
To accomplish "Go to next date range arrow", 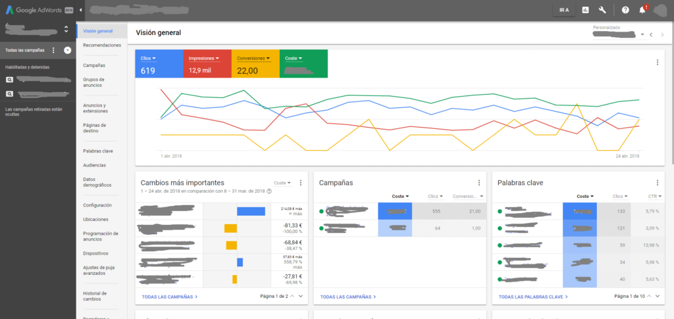I will pyautogui.click(x=662, y=34).
